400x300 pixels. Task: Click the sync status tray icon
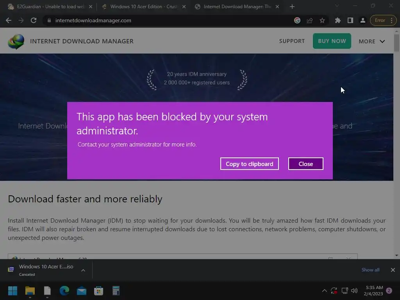334,291
